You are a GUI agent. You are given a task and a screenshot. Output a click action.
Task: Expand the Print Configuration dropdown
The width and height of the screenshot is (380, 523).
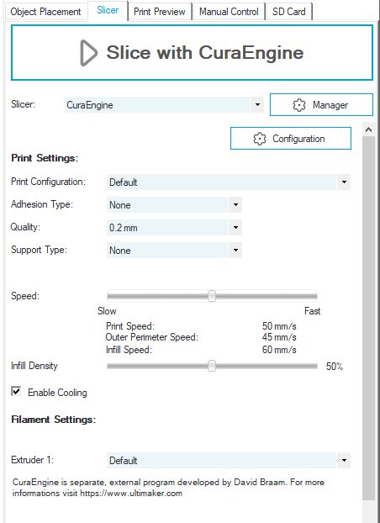point(229,182)
